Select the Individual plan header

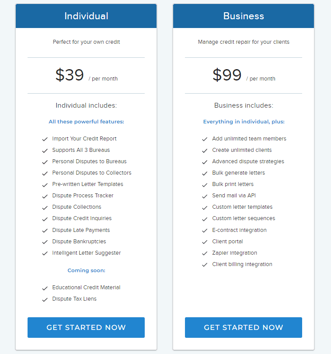tap(86, 16)
